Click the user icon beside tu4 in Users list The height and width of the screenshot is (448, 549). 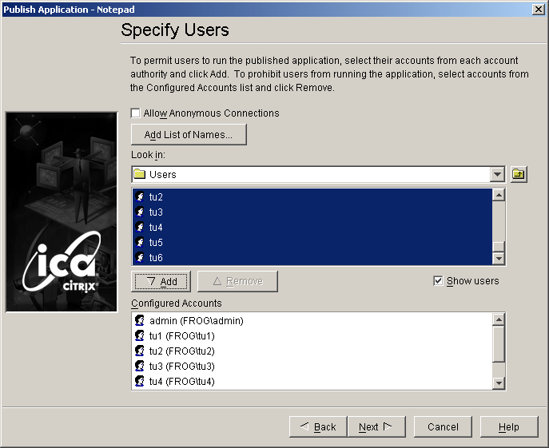[x=140, y=227]
